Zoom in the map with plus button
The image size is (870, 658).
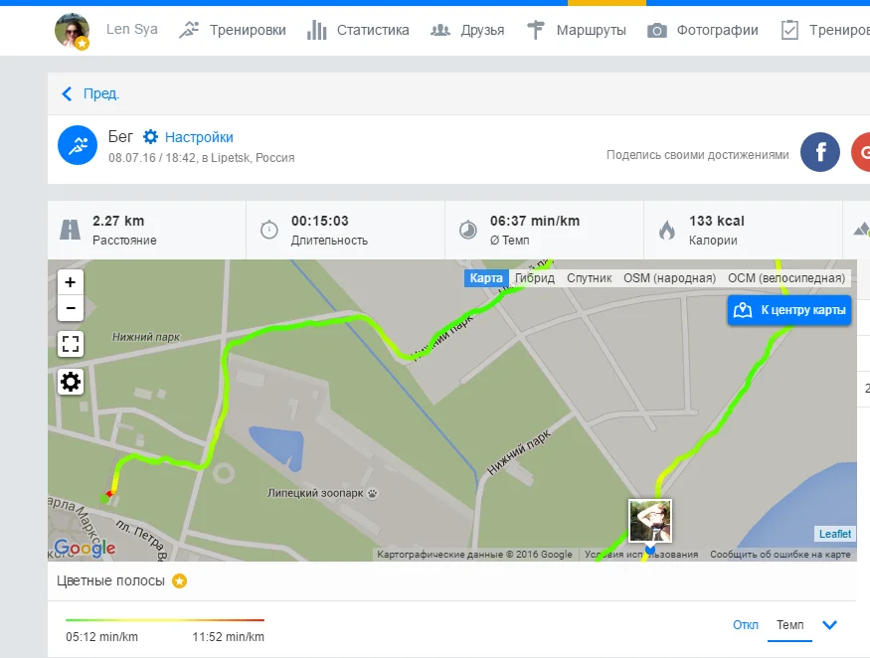pos(71,282)
